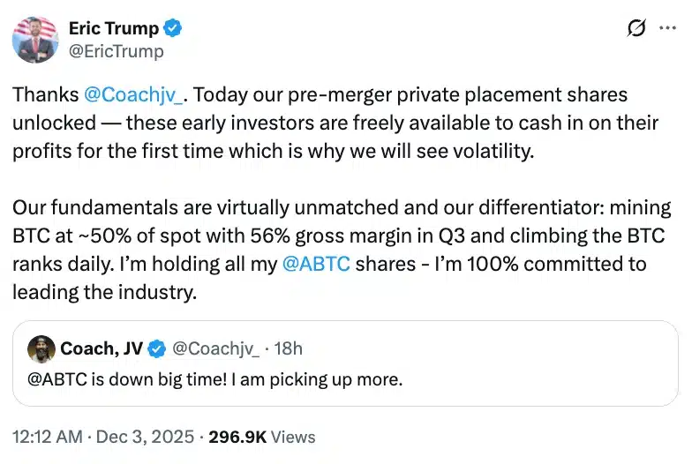Viewport: 692px width, 464px height.
Task: Click Coach JV's verified checkmark badge
Action: point(156,349)
